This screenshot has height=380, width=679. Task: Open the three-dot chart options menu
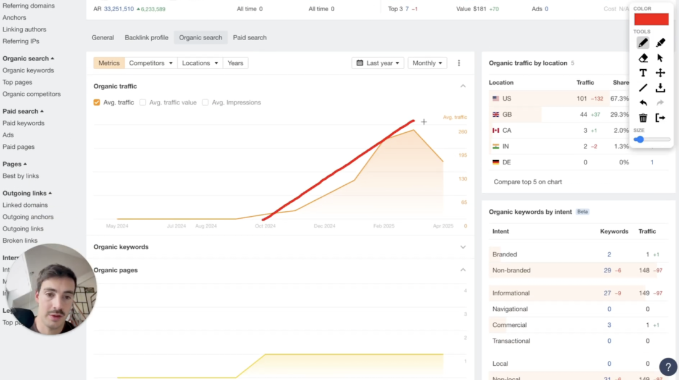point(459,63)
